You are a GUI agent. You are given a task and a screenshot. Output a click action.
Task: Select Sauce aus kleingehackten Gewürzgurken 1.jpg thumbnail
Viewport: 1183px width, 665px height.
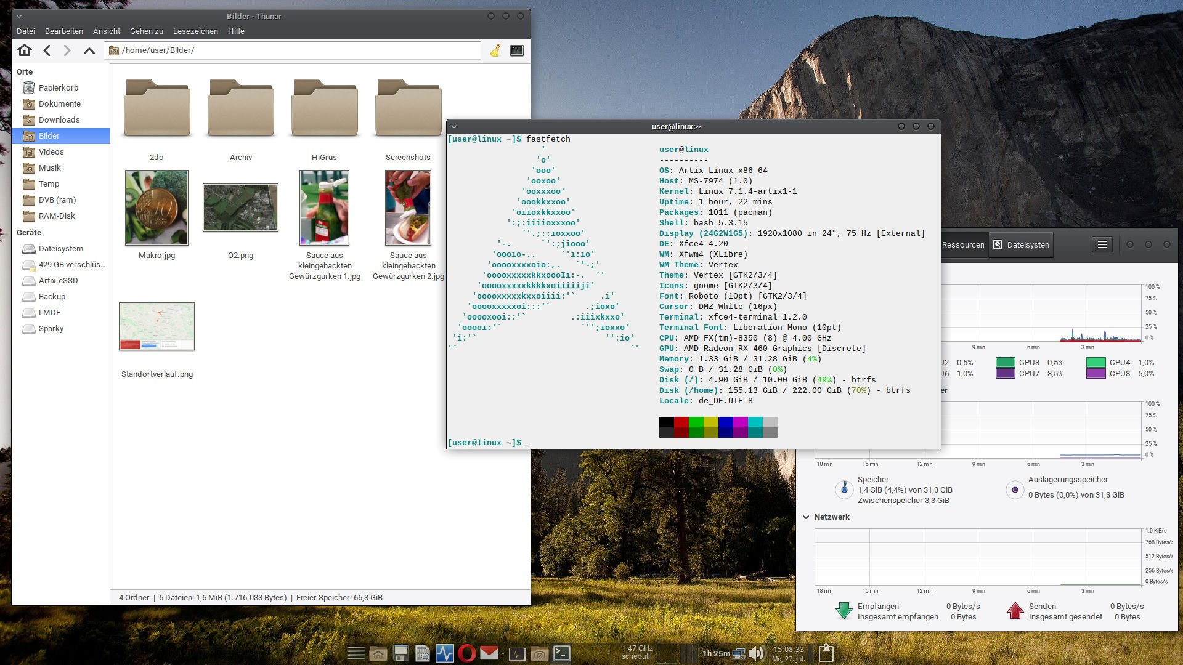coord(324,208)
